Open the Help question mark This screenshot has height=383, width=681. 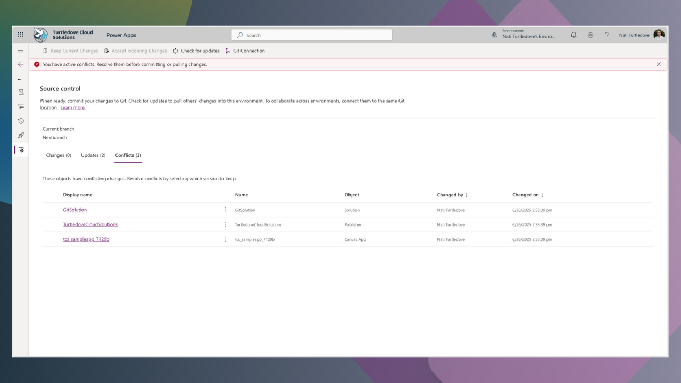click(x=607, y=35)
